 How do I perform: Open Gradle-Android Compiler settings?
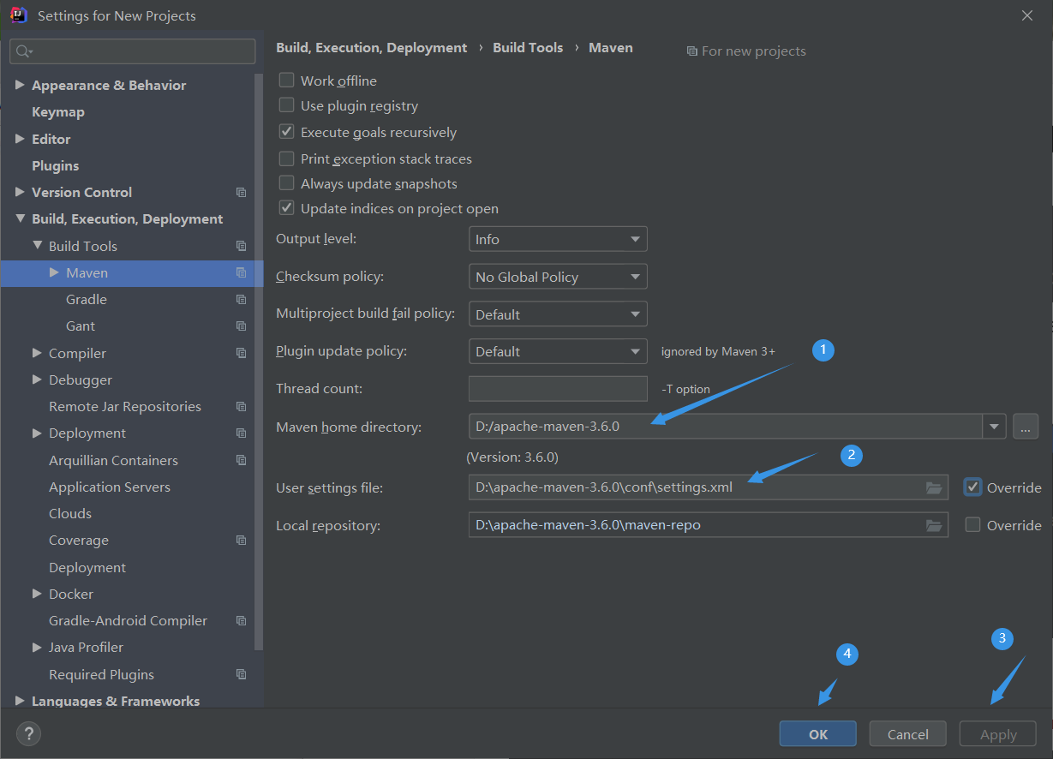(x=129, y=621)
